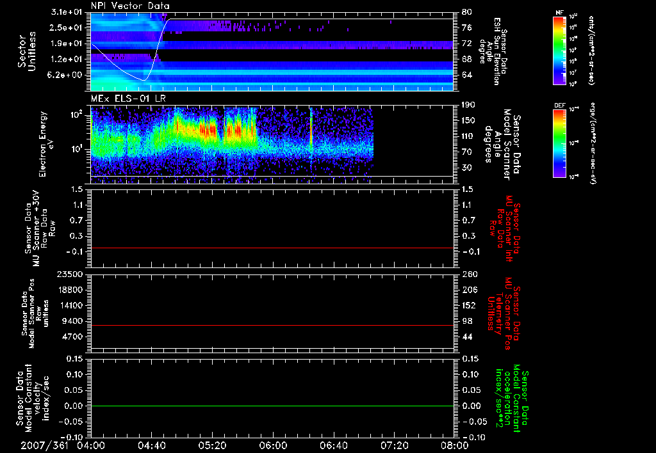Click the 64 degree elevation tick label
The width and height of the screenshot is (656, 453).
coord(467,75)
